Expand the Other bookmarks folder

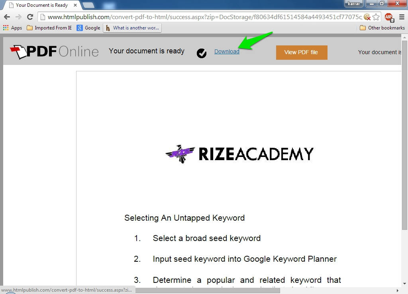click(x=382, y=28)
